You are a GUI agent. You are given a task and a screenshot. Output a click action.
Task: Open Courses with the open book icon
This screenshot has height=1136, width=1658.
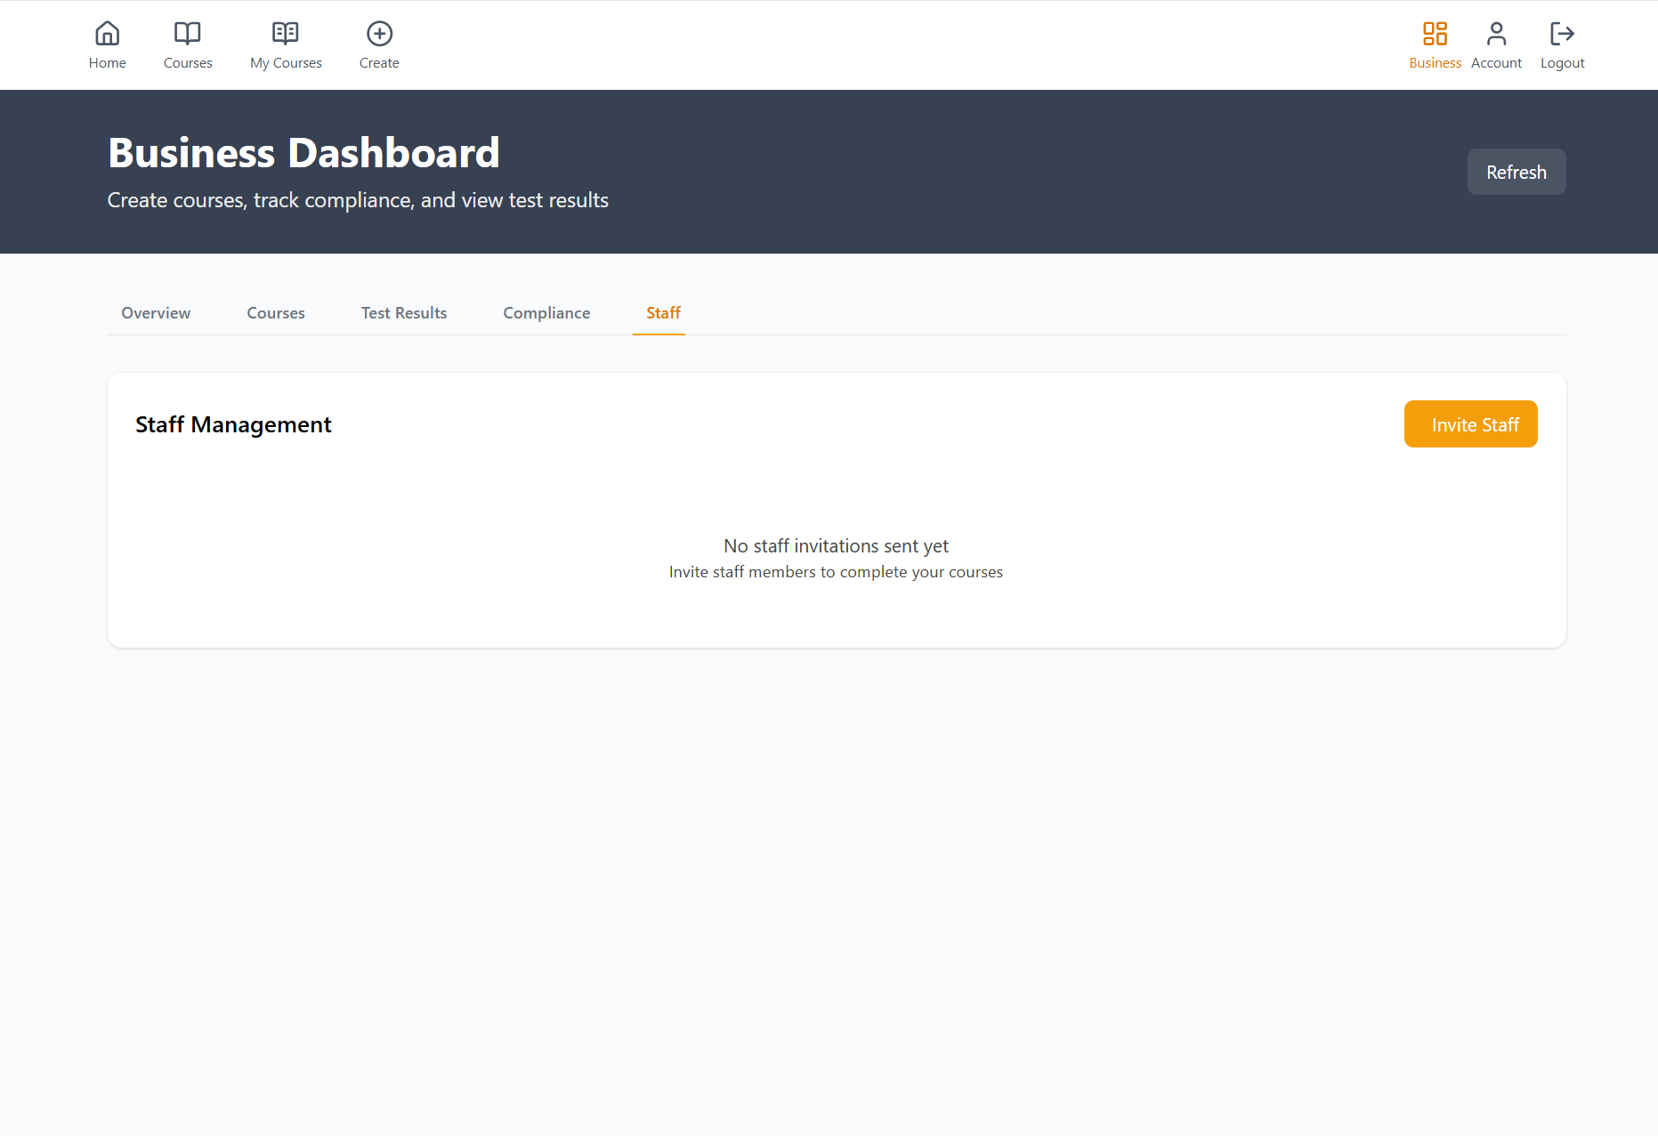[187, 34]
